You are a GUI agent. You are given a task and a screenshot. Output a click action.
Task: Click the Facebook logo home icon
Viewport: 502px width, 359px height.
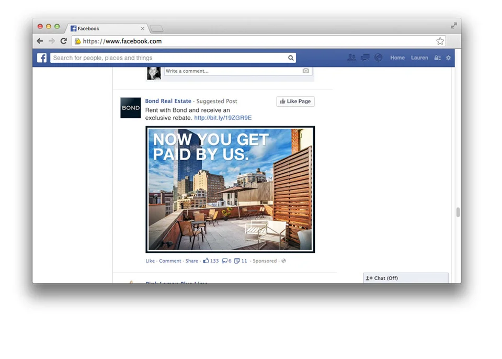(42, 58)
